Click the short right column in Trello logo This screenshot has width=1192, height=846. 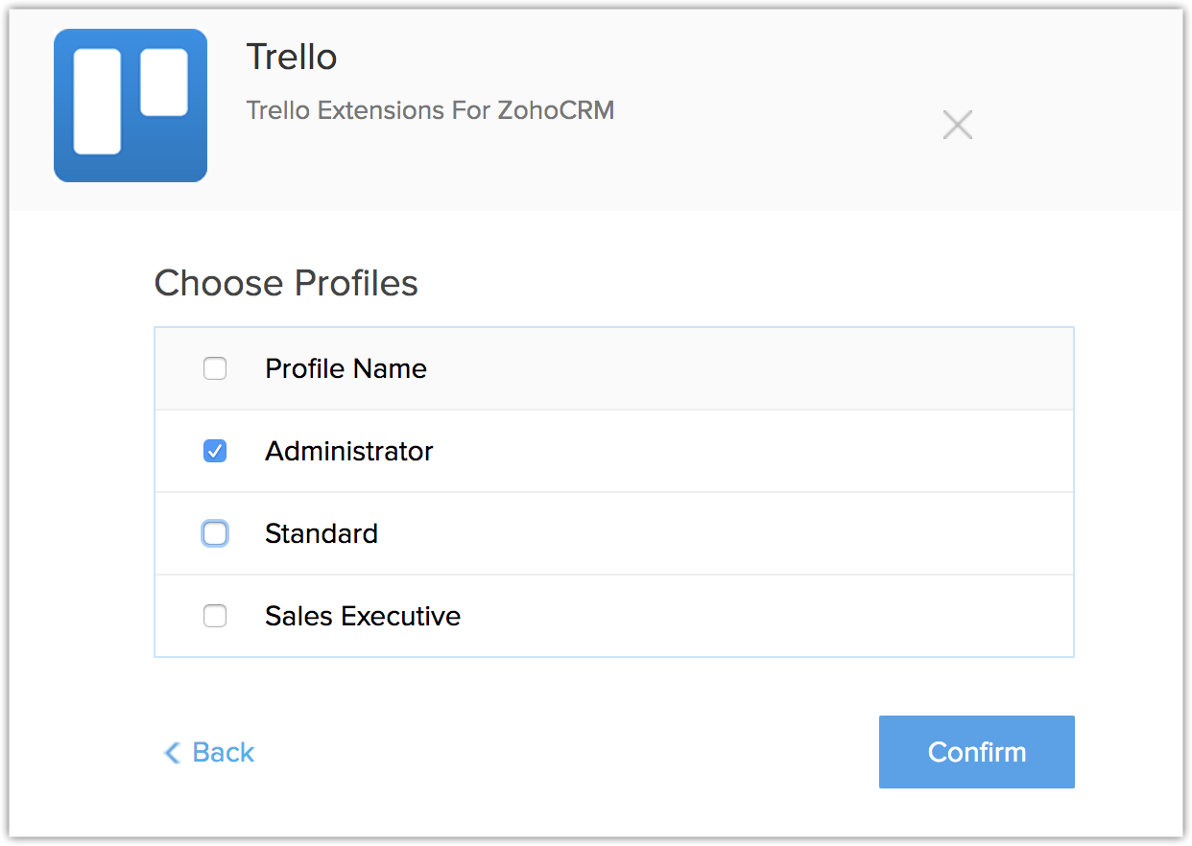pos(164,82)
